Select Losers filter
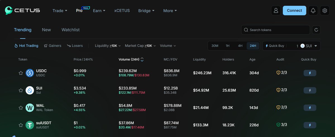The image size is (335, 137). (x=75, y=46)
